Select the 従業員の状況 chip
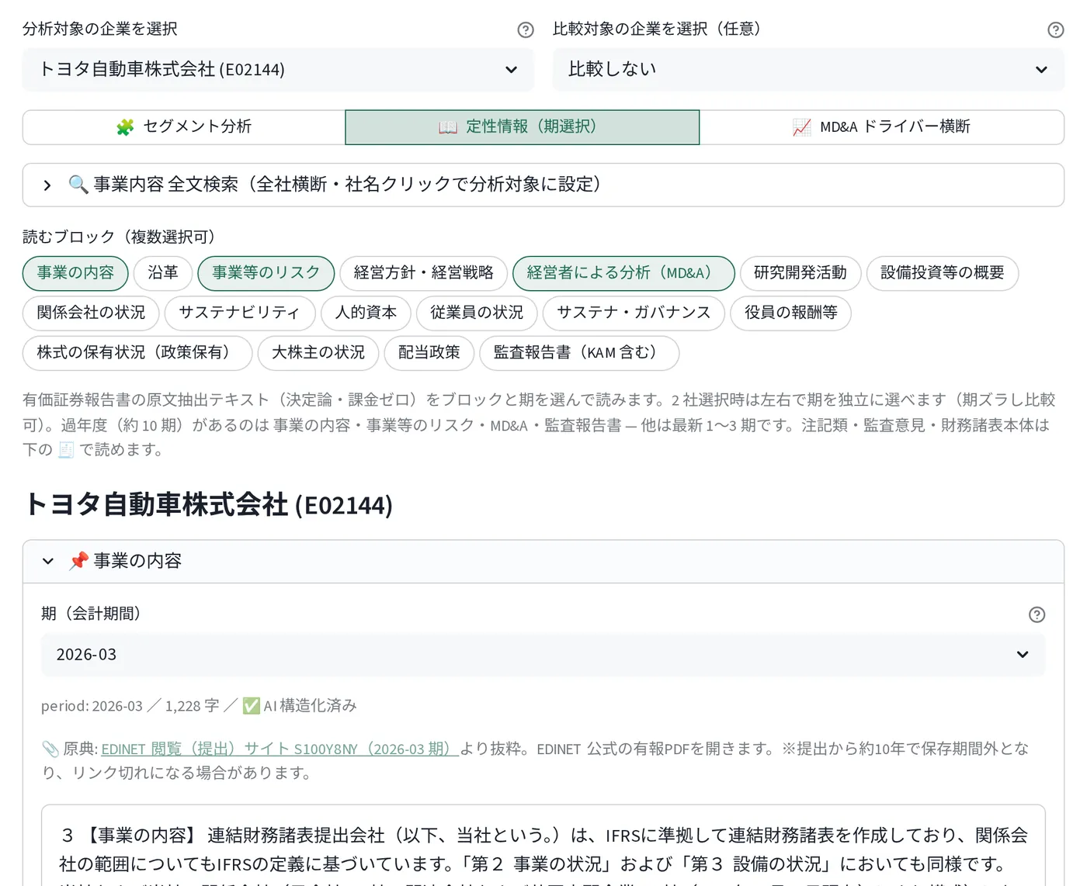Viewport: 1087px width, 886px height. 477,313
